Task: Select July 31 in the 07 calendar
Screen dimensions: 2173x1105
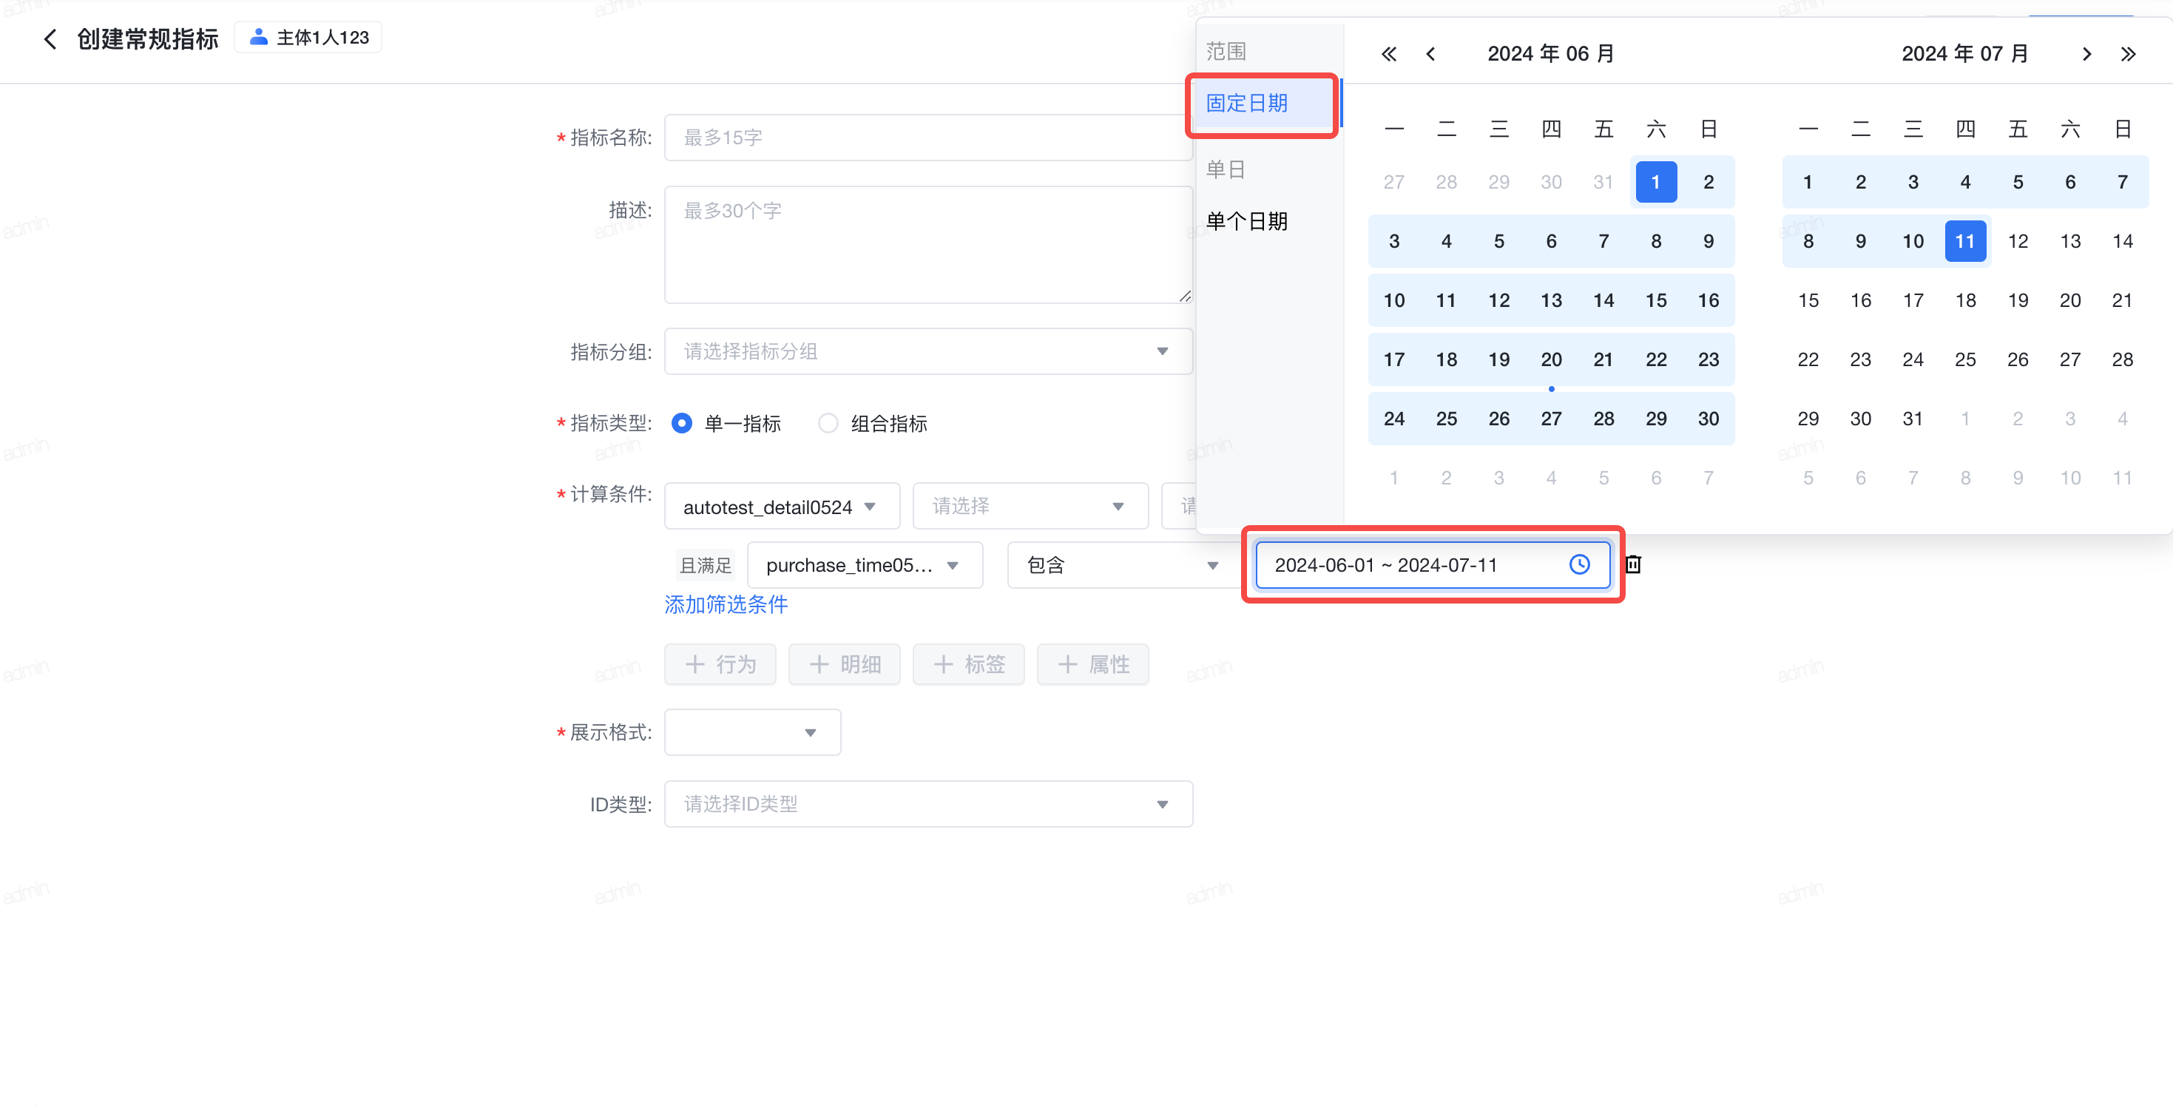Action: [x=1913, y=419]
